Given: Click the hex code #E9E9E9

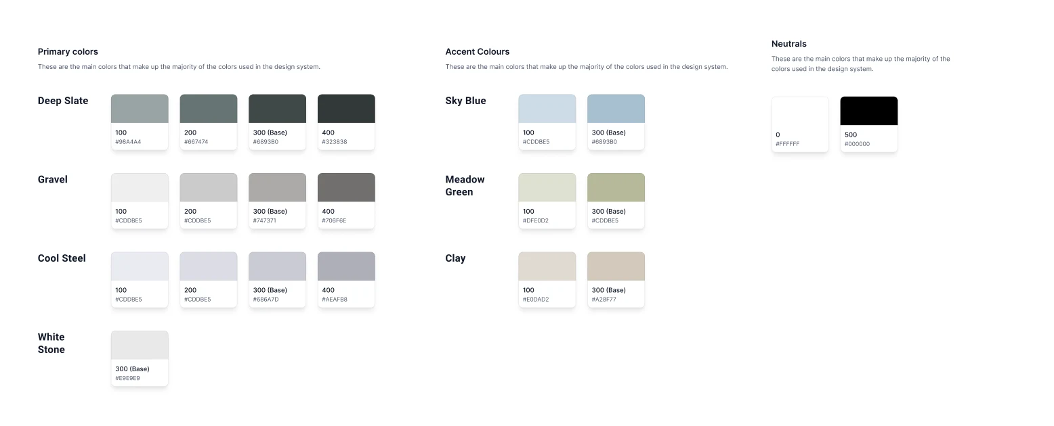Looking at the screenshot, I should tap(128, 378).
